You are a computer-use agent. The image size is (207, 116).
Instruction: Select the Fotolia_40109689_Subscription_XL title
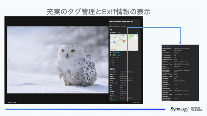[121, 21]
